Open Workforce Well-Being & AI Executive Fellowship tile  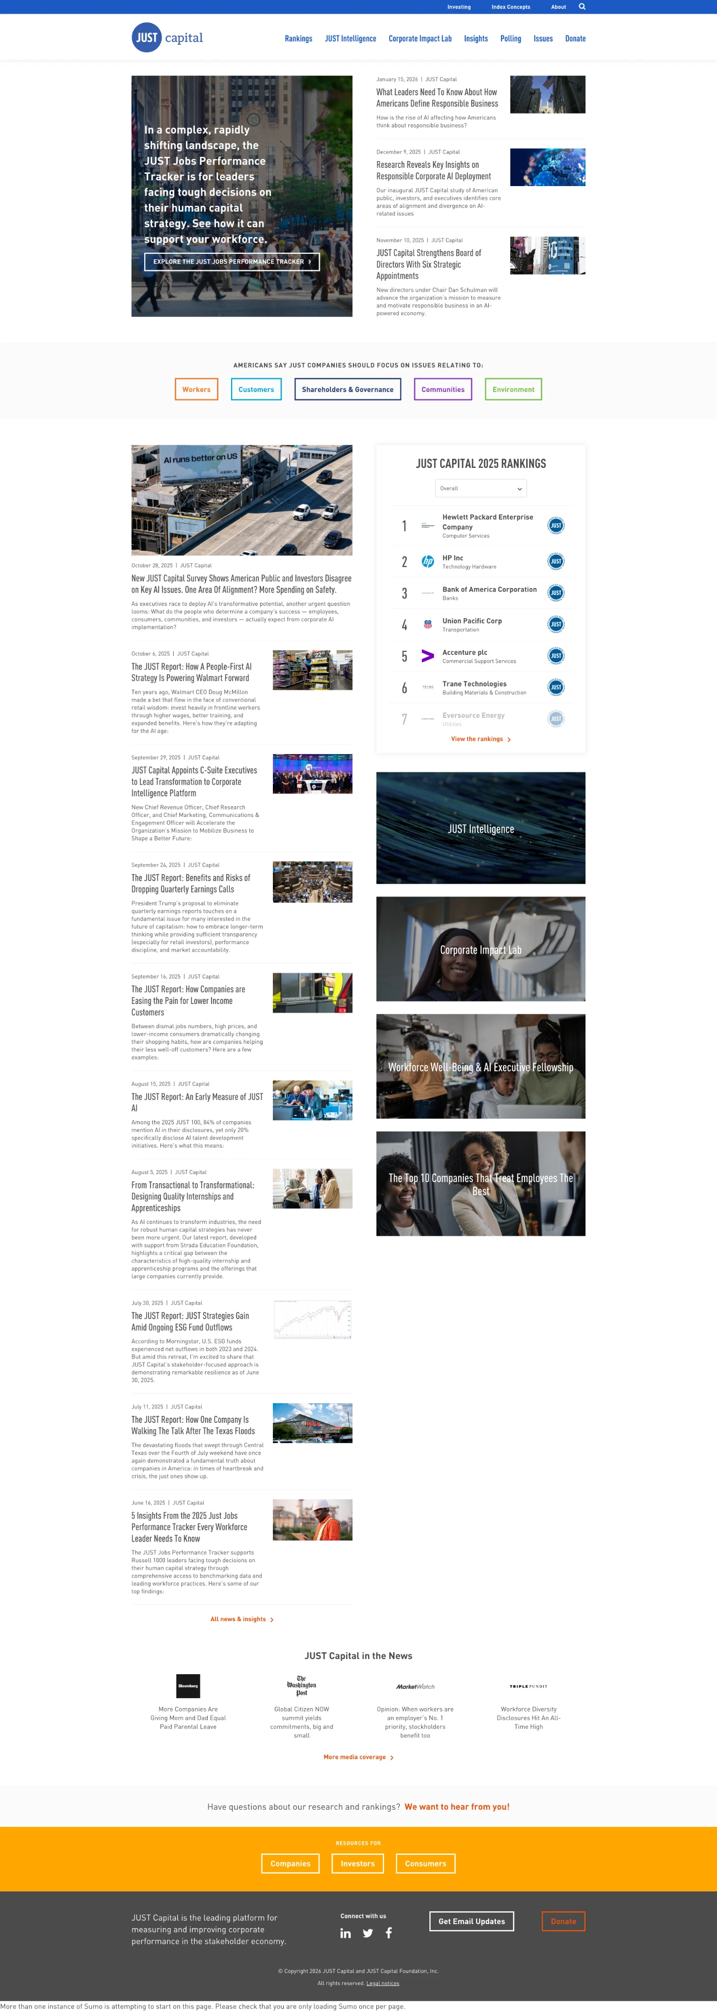[x=480, y=1066]
